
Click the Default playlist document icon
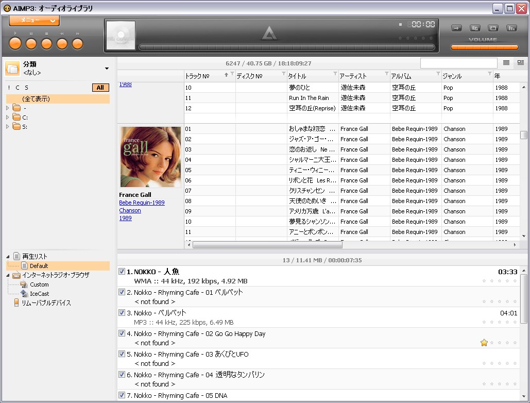coord(24,265)
